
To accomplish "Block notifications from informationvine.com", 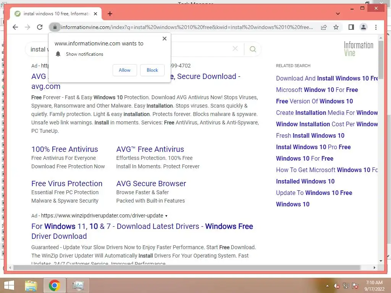I will point(152,70).
